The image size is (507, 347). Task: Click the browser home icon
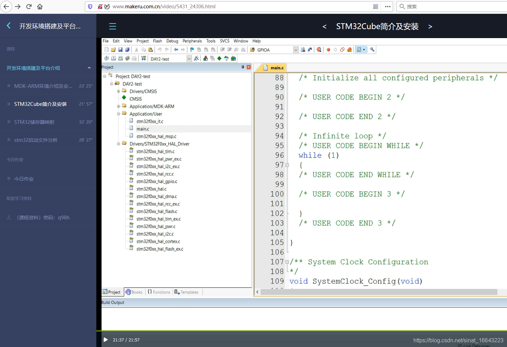pyautogui.click(x=40, y=7)
